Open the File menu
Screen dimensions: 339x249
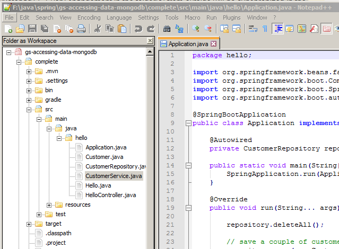coord(10,17)
